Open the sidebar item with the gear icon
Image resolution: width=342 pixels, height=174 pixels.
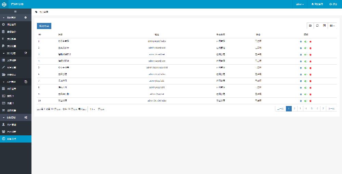[x=16, y=25]
